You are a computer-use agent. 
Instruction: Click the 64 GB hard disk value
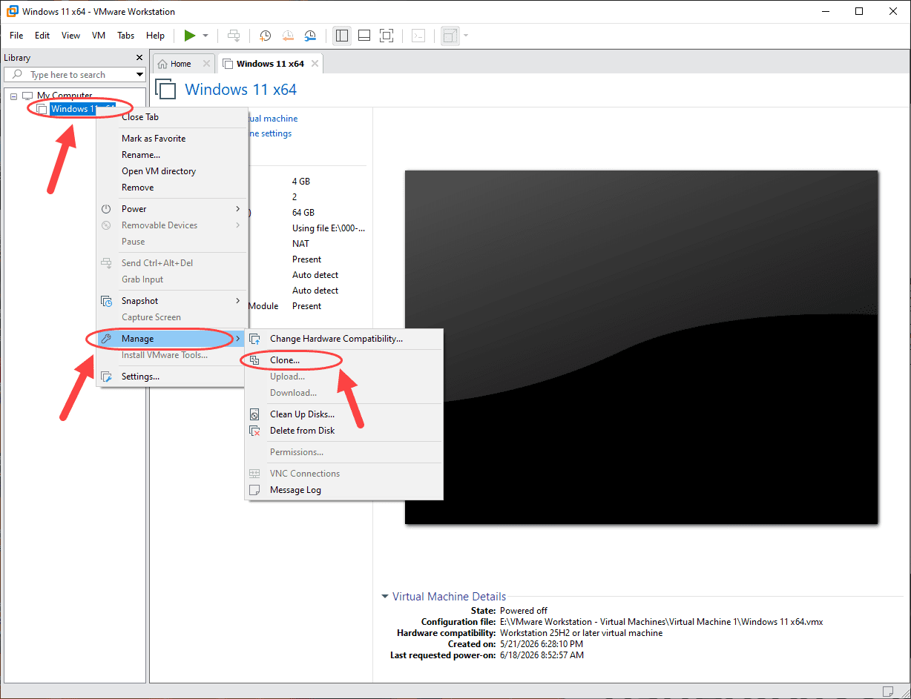303,213
